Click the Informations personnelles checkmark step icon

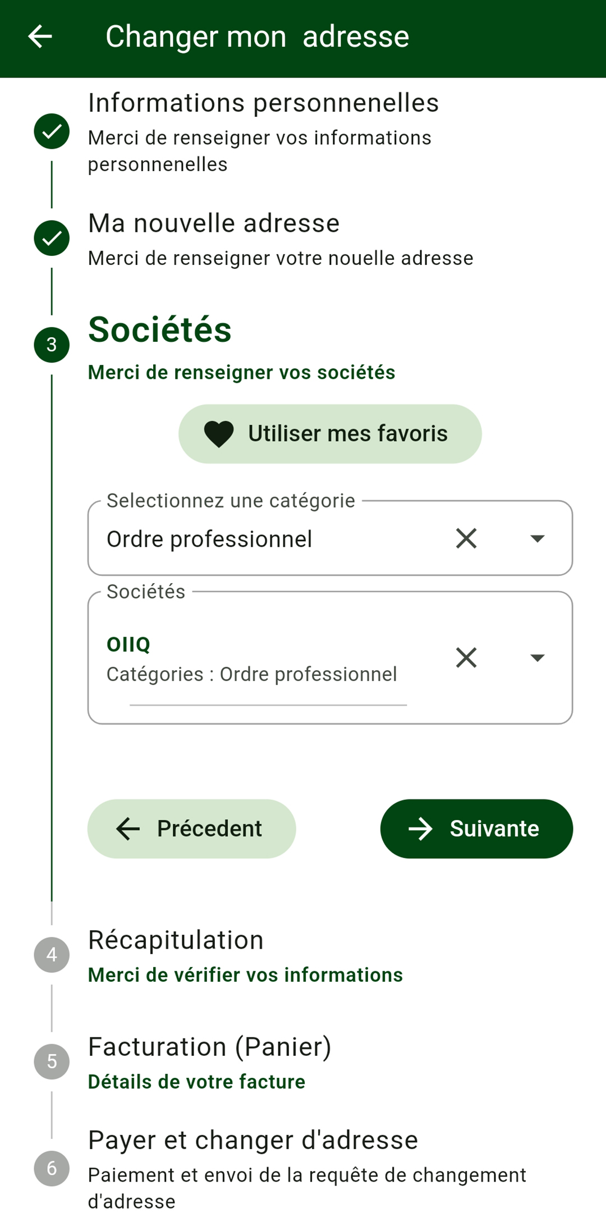point(52,131)
